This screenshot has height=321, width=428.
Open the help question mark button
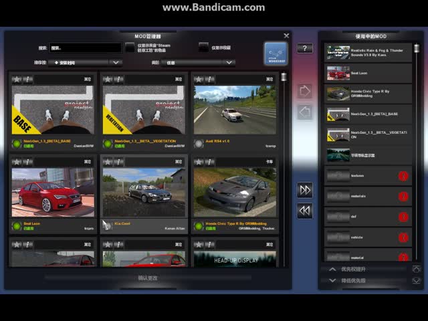point(305,48)
